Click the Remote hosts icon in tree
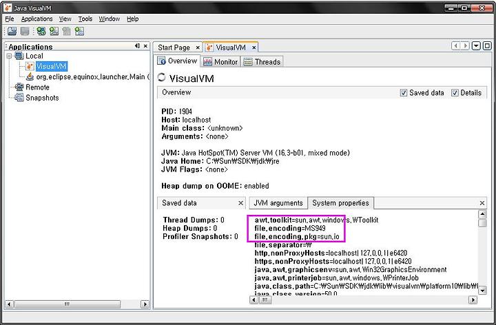The image size is (496, 325). tap(19, 87)
